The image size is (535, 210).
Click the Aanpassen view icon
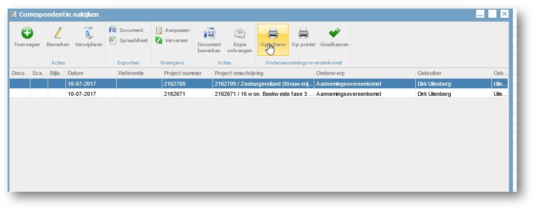pyautogui.click(x=159, y=30)
